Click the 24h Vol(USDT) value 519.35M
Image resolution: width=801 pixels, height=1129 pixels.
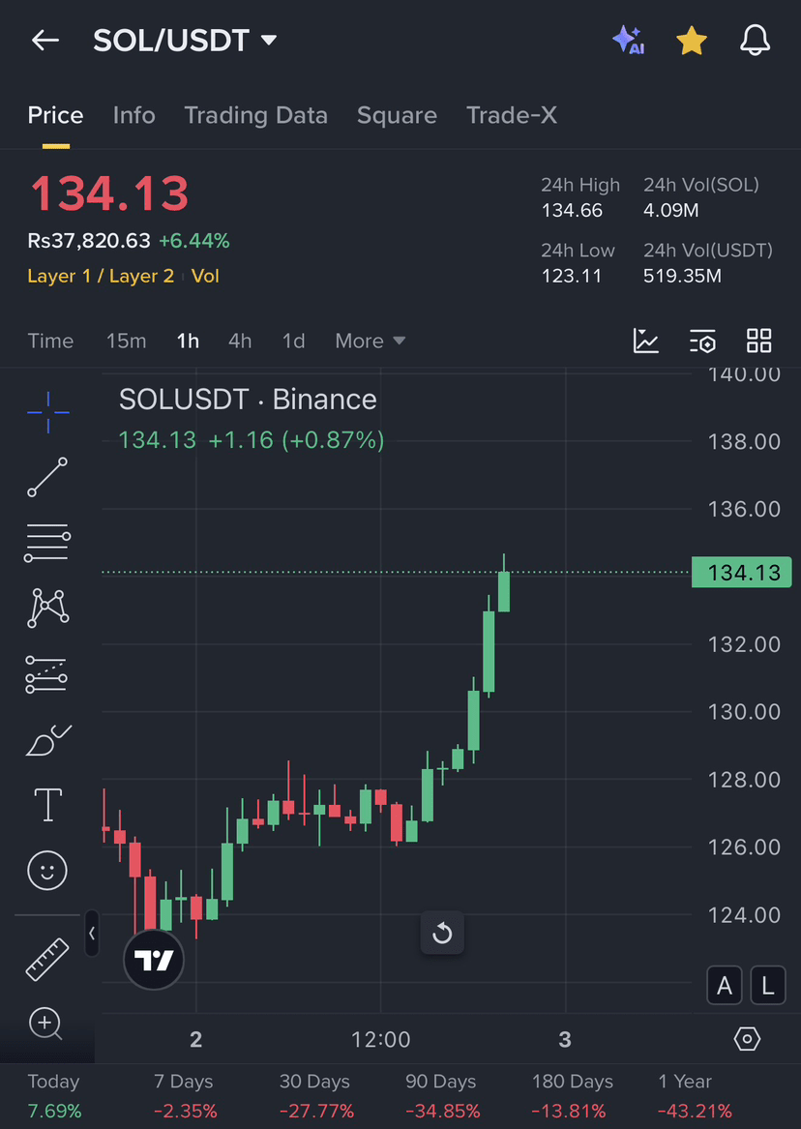tap(682, 276)
